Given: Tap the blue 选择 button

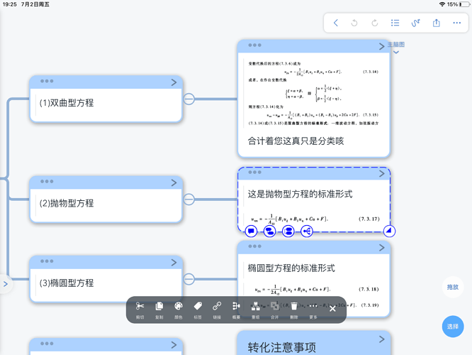Looking at the screenshot, I should coord(452,327).
